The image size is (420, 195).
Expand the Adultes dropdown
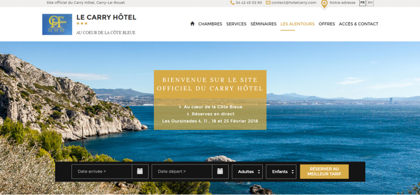pos(247,172)
